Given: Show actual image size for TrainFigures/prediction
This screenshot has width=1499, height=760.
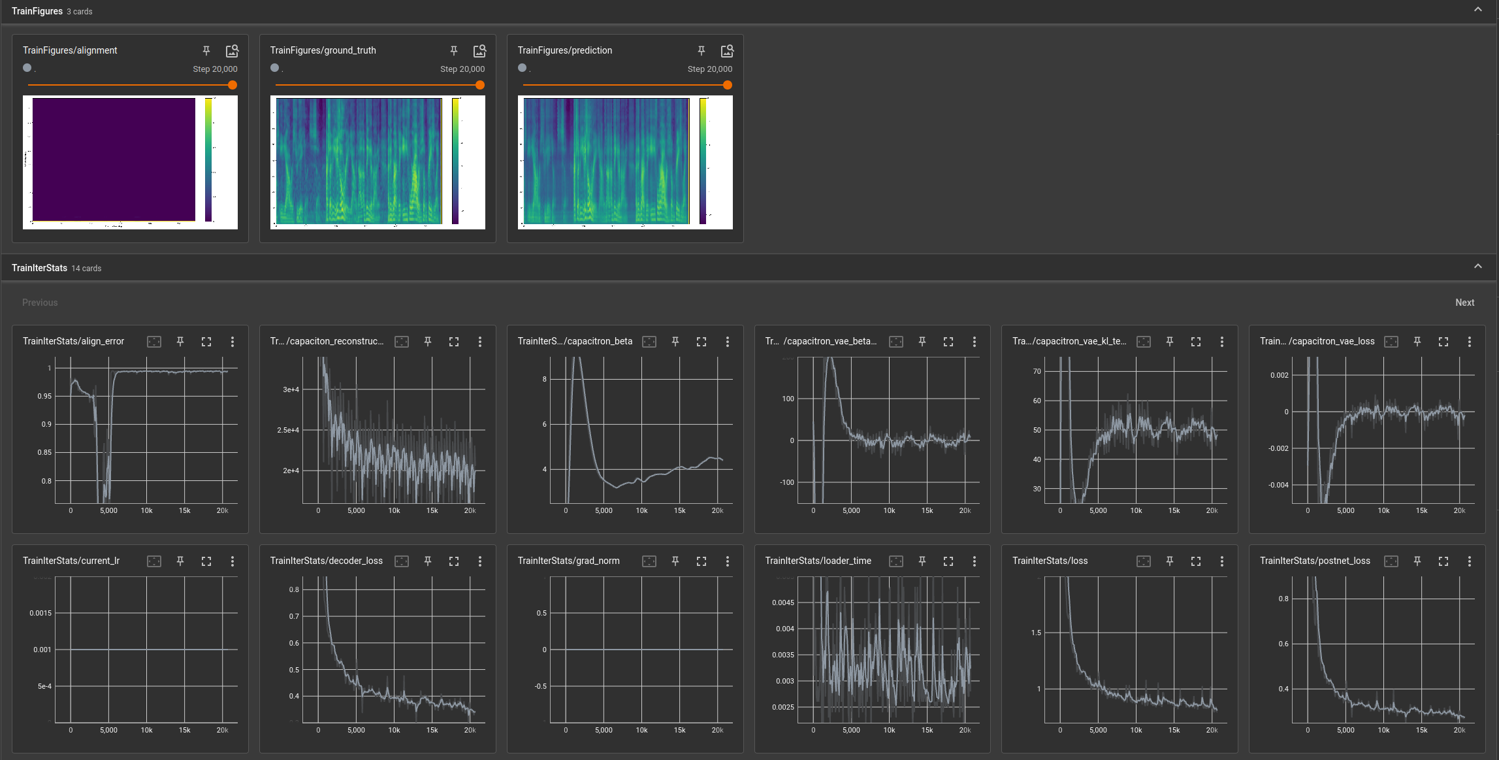Looking at the screenshot, I should tap(727, 50).
